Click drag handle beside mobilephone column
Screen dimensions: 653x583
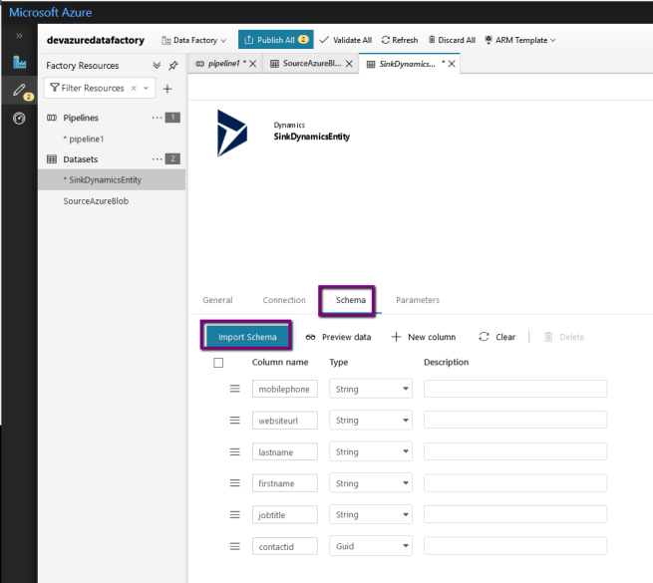(235, 389)
